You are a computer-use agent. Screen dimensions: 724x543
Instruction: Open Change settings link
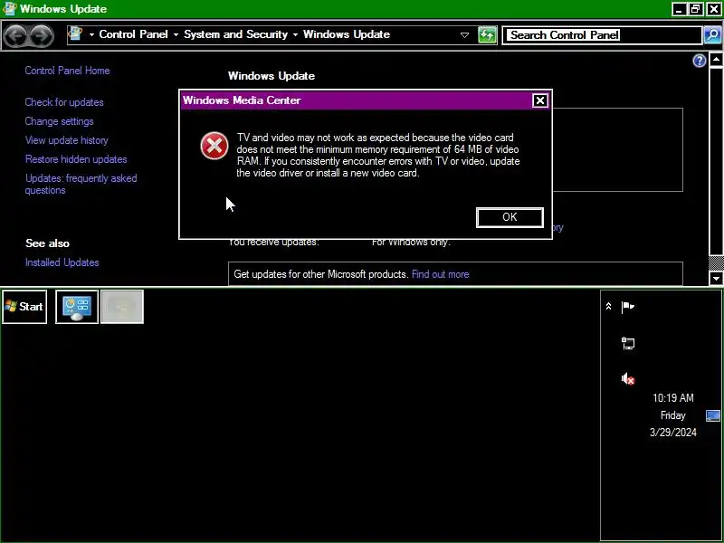[x=59, y=121]
